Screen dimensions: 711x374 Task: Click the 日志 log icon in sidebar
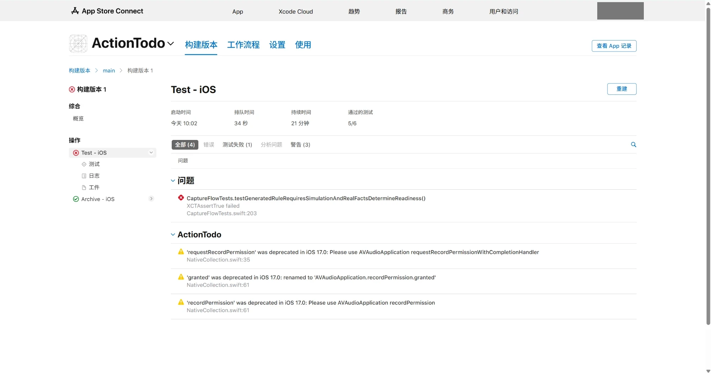coord(84,176)
